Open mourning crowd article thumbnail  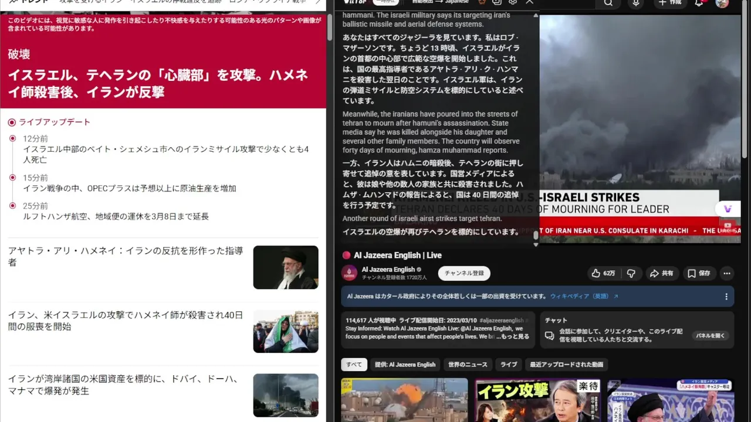click(x=286, y=331)
